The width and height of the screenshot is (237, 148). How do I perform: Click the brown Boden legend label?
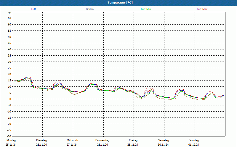90,9
